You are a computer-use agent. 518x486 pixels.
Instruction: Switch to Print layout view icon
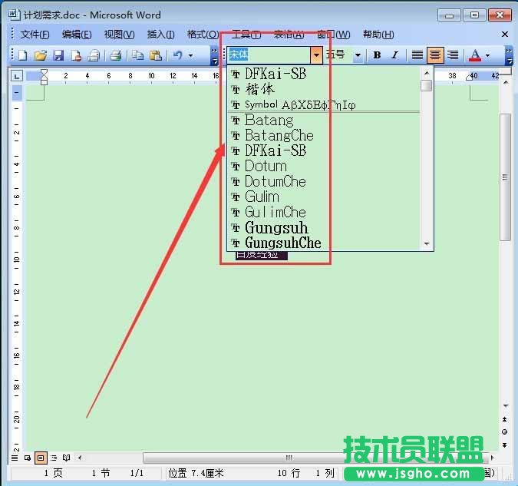[x=41, y=458]
